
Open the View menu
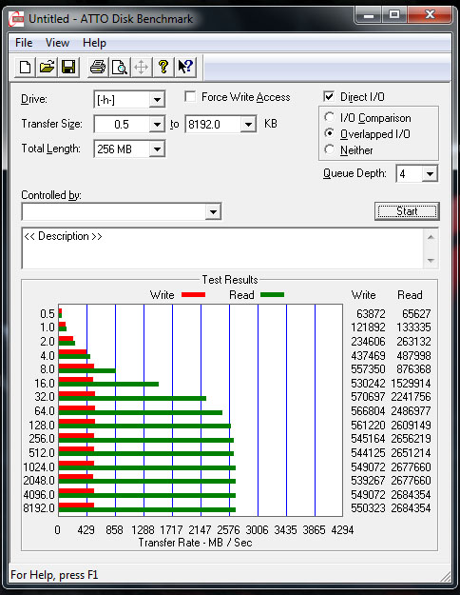(57, 43)
